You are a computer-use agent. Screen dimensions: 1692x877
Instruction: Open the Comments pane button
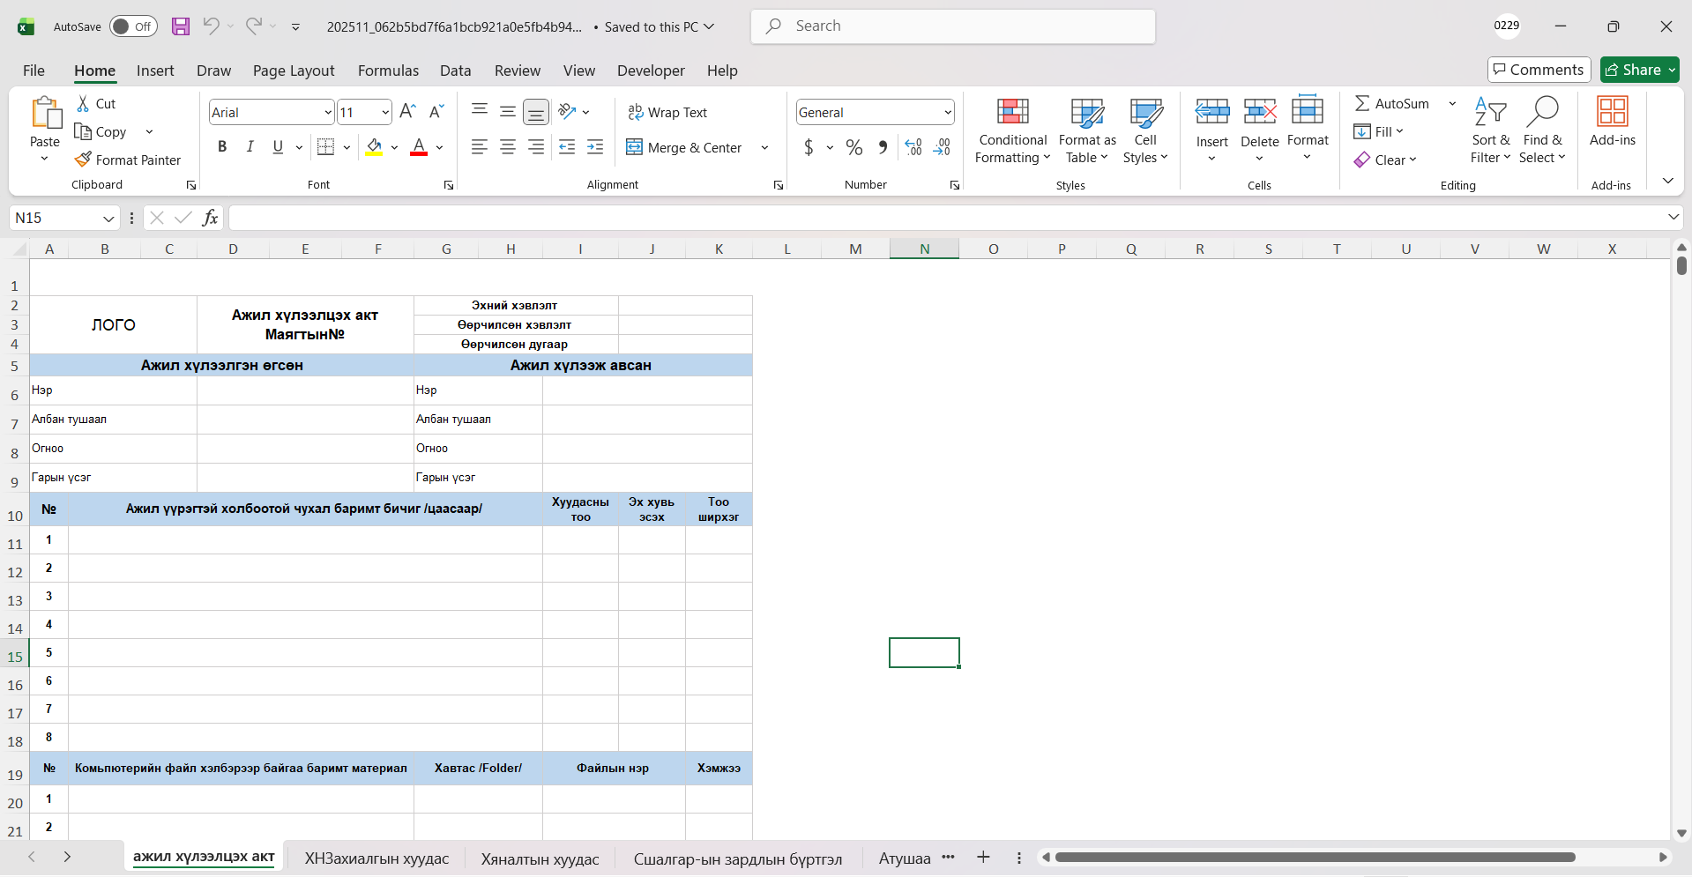tap(1539, 70)
